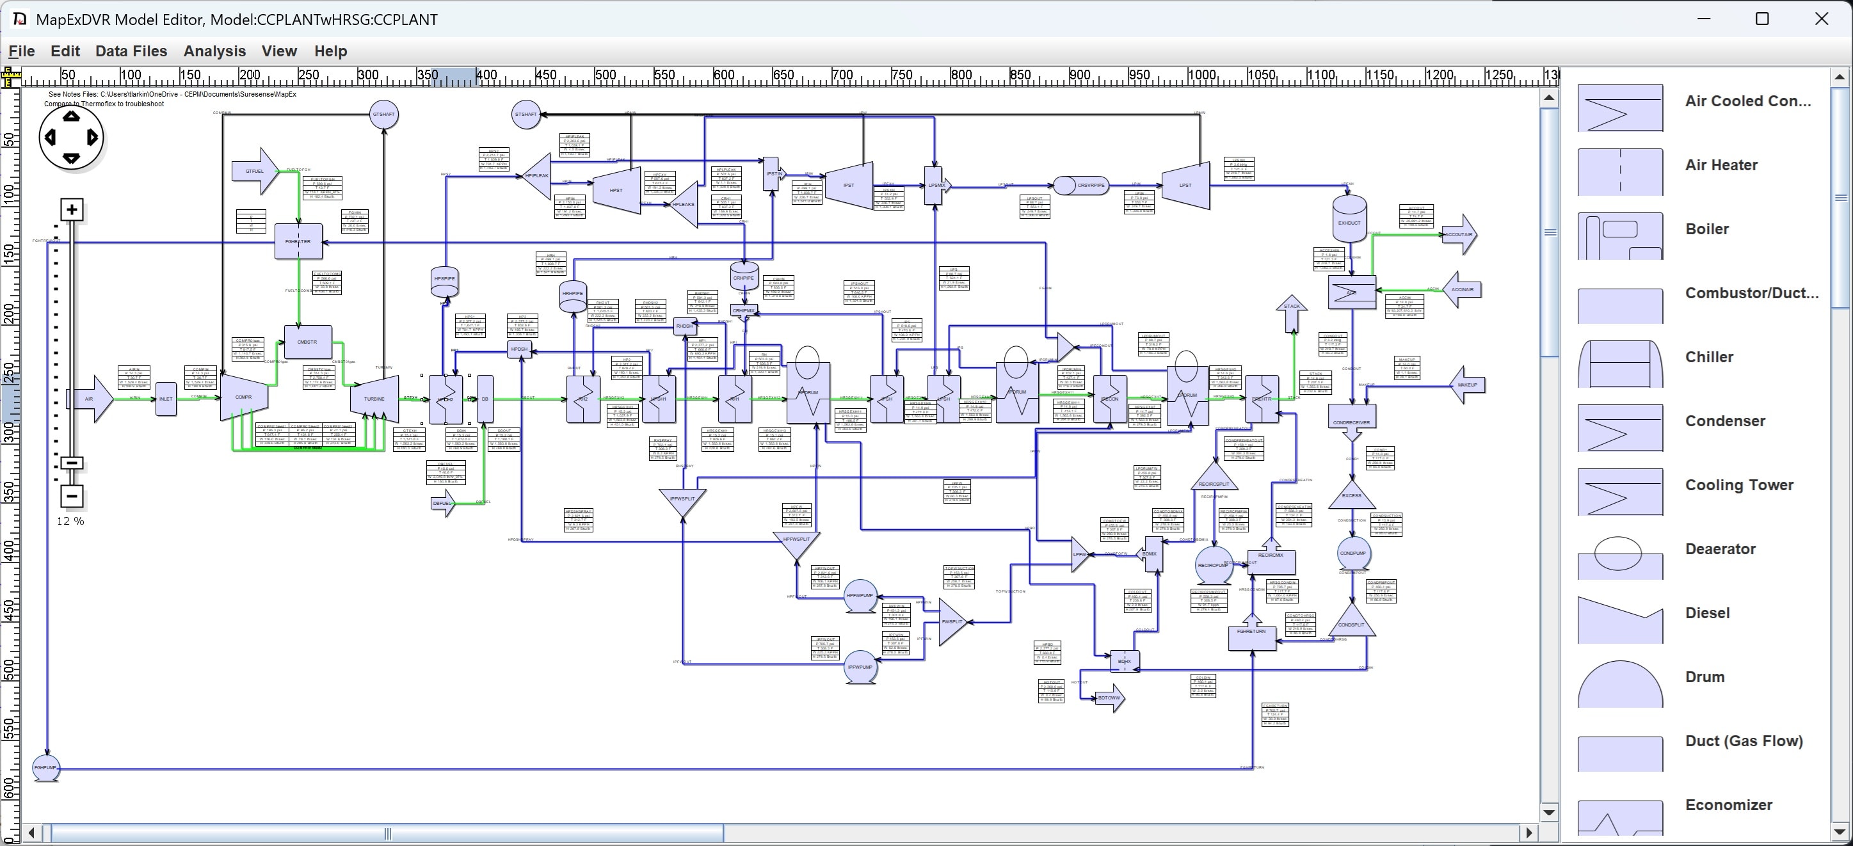The width and height of the screenshot is (1853, 846).
Task: Click the canvas vertical scrollbar up arrow
Action: tap(1550, 98)
